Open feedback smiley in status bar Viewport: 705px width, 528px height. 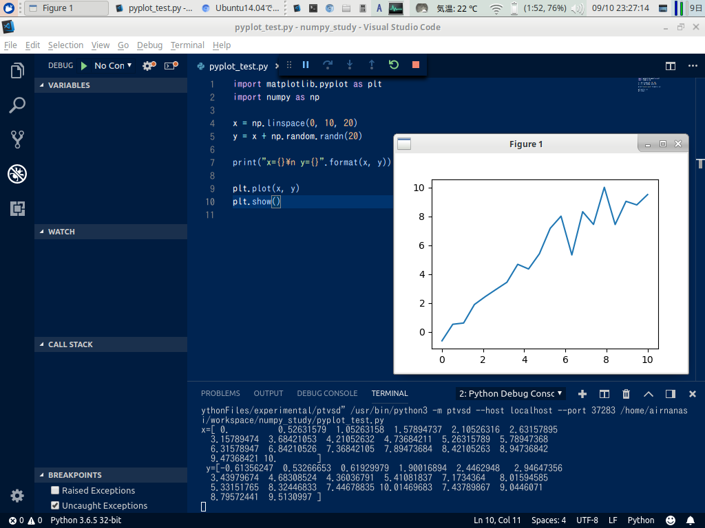point(671,520)
